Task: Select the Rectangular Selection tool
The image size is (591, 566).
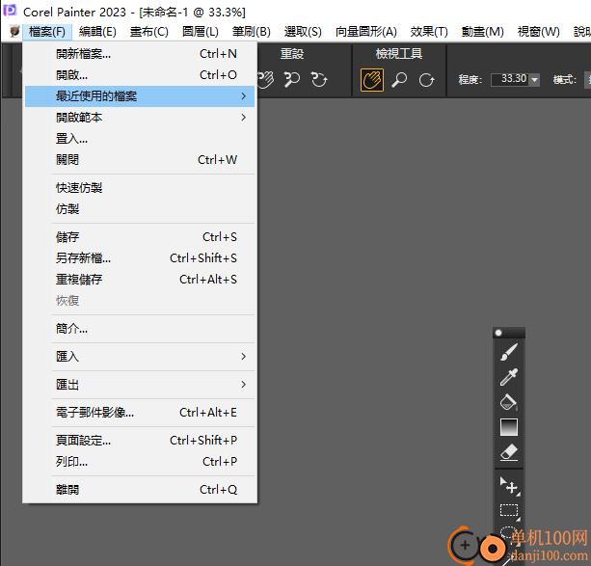Action: [510, 511]
